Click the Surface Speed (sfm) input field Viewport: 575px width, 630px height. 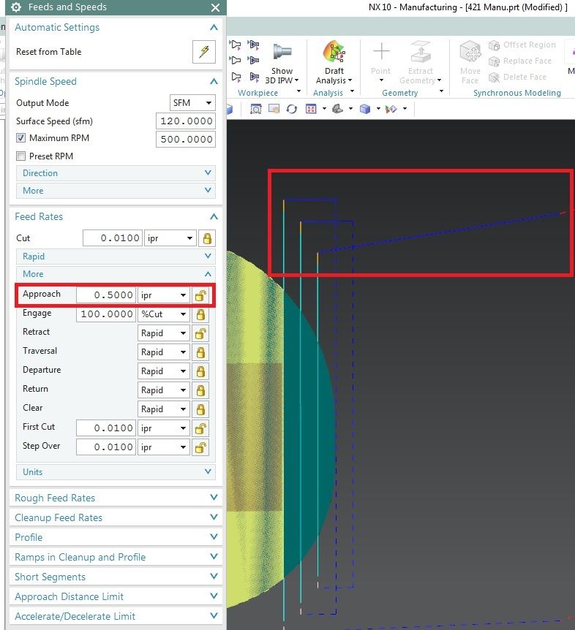pyautogui.click(x=186, y=121)
